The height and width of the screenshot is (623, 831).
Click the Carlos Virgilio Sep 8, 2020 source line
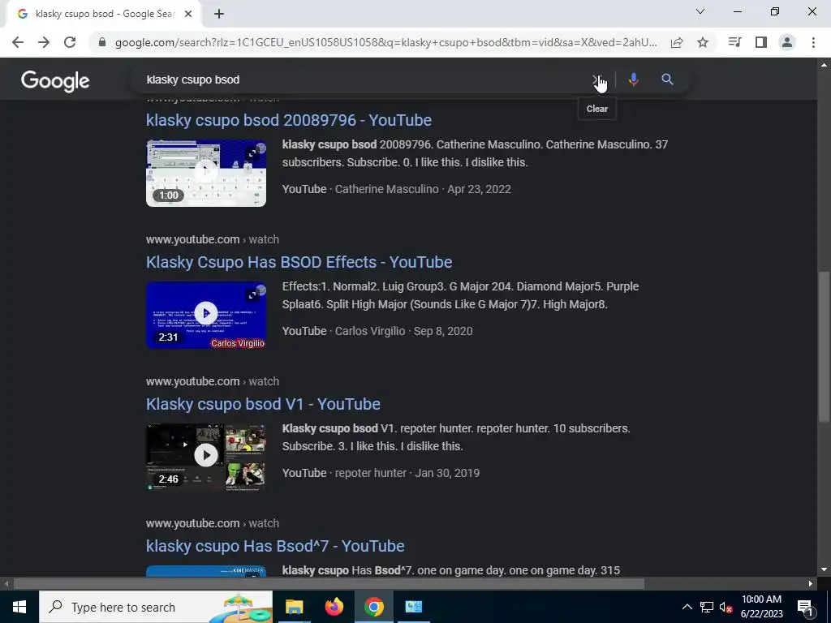[x=377, y=331]
